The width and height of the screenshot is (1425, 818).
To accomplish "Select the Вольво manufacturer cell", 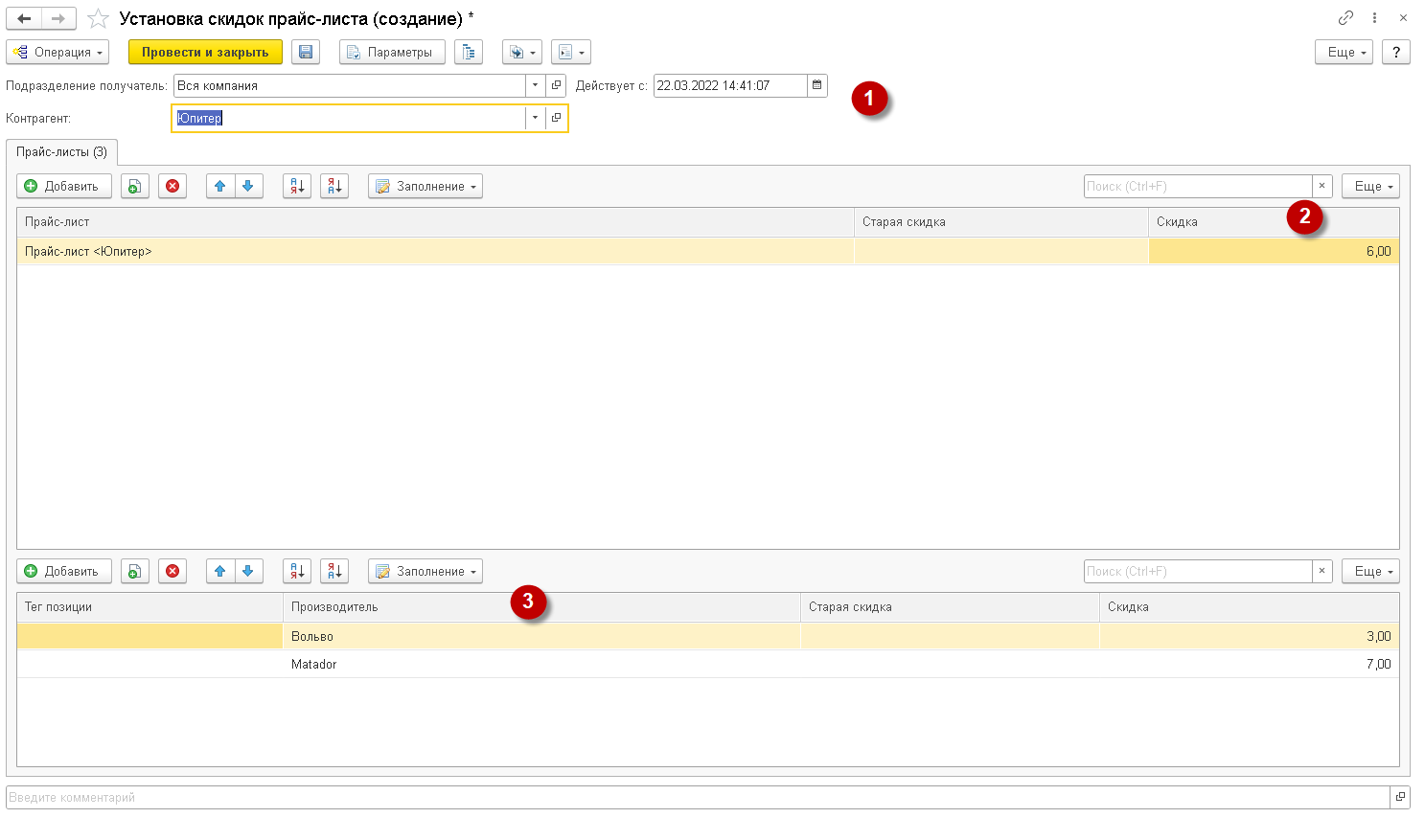I will [x=541, y=636].
